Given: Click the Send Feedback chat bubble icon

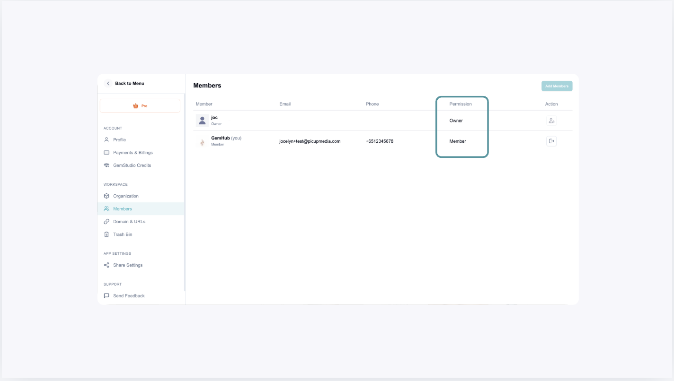Looking at the screenshot, I should 106,295.
